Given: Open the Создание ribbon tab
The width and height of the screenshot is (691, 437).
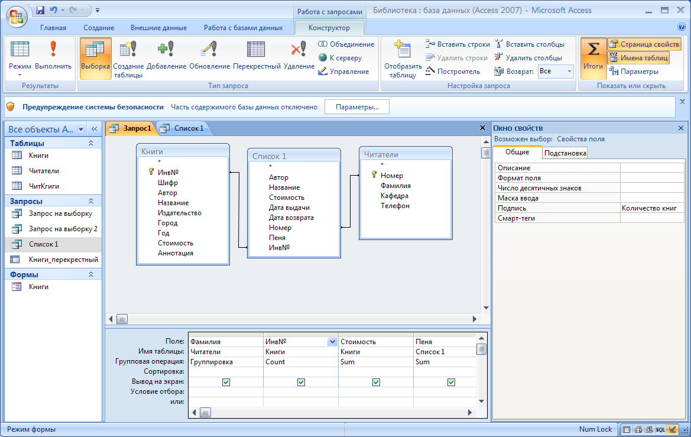Looking at the screenshot, I should pos(99,28).
